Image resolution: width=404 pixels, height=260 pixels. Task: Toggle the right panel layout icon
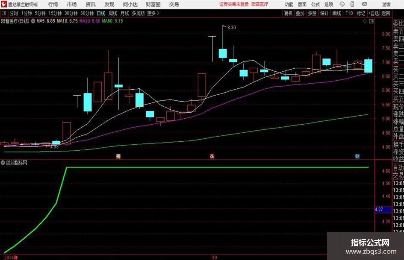371,21
